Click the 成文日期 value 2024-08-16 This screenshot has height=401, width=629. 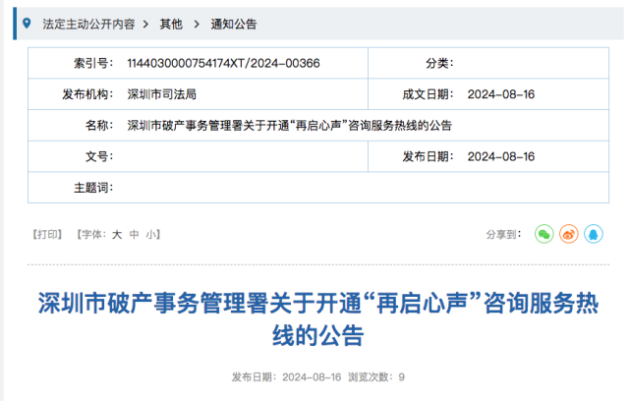501,94
